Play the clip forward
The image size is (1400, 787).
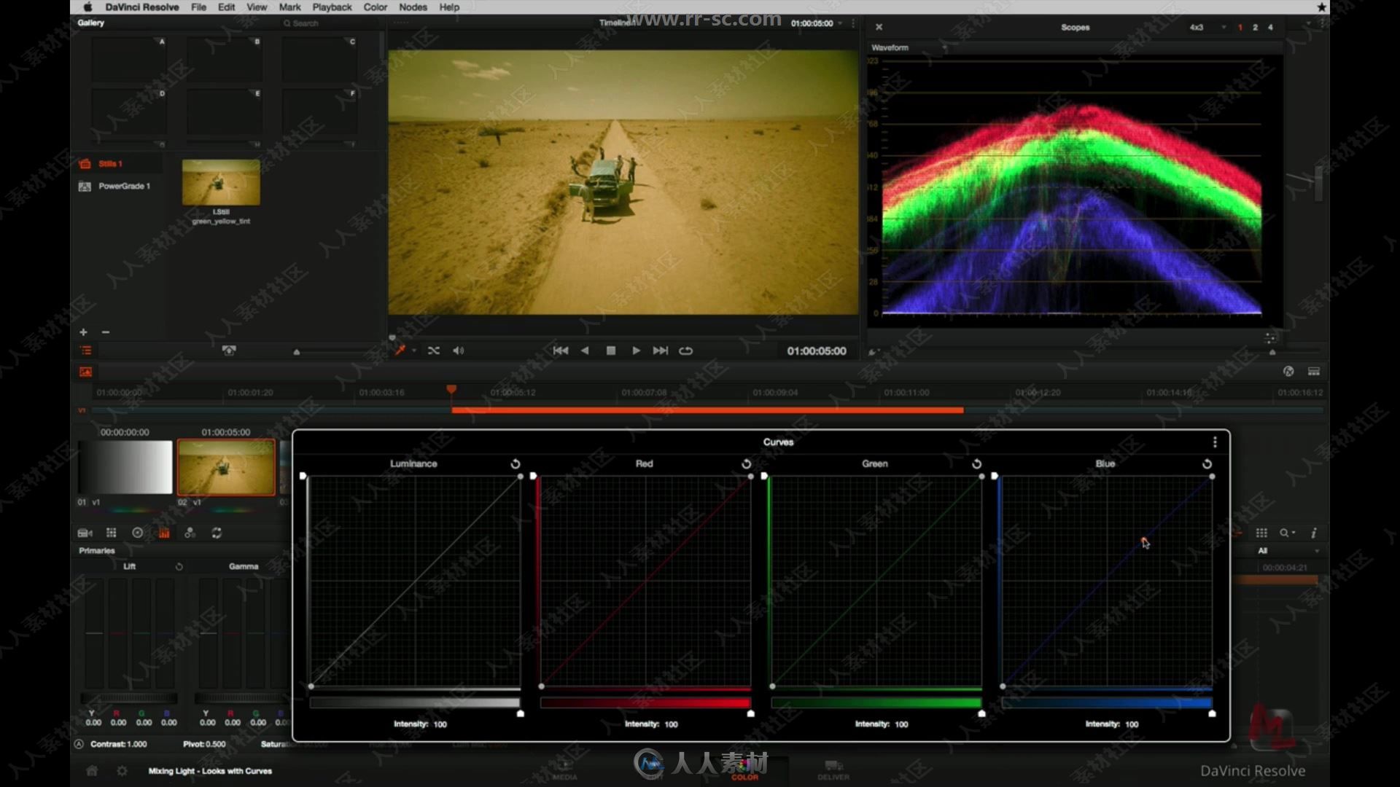(x=636, y=351)
